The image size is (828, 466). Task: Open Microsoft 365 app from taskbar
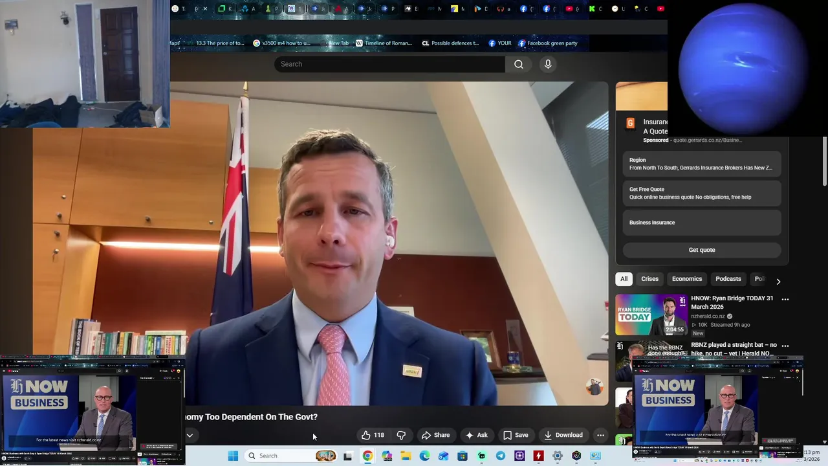pyautogui.click(x=387, y=456)
